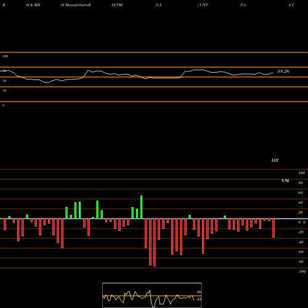Image resolution: width=308 pixels, height=308 pixels.
Task: Click the 40 label on MR axis
Action: [301, 203]
